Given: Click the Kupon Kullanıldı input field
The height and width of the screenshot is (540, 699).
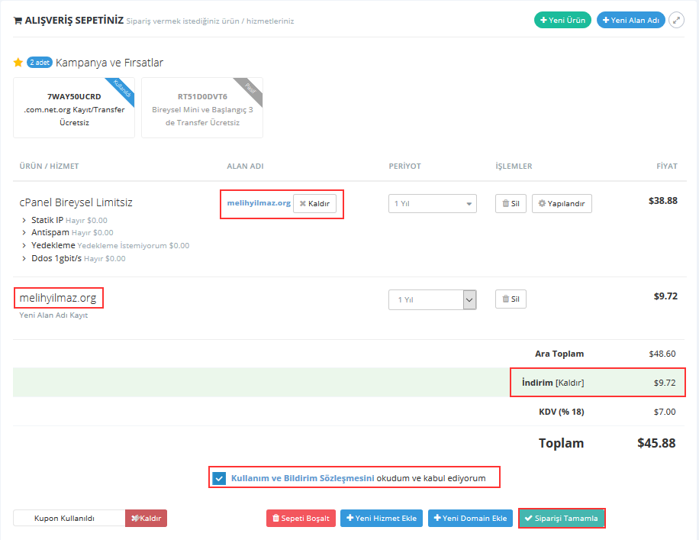Looking at the screenshot, I should tap(69, 518).
